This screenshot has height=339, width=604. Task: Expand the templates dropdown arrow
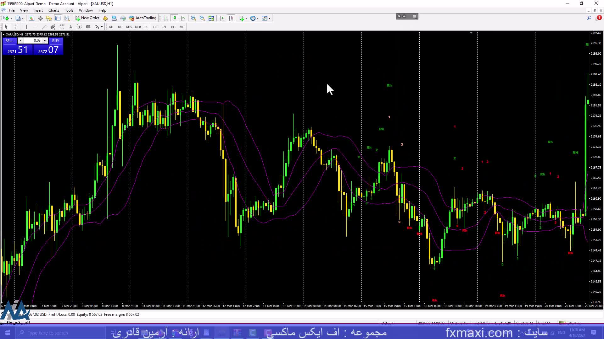click(x=269, y=18)
